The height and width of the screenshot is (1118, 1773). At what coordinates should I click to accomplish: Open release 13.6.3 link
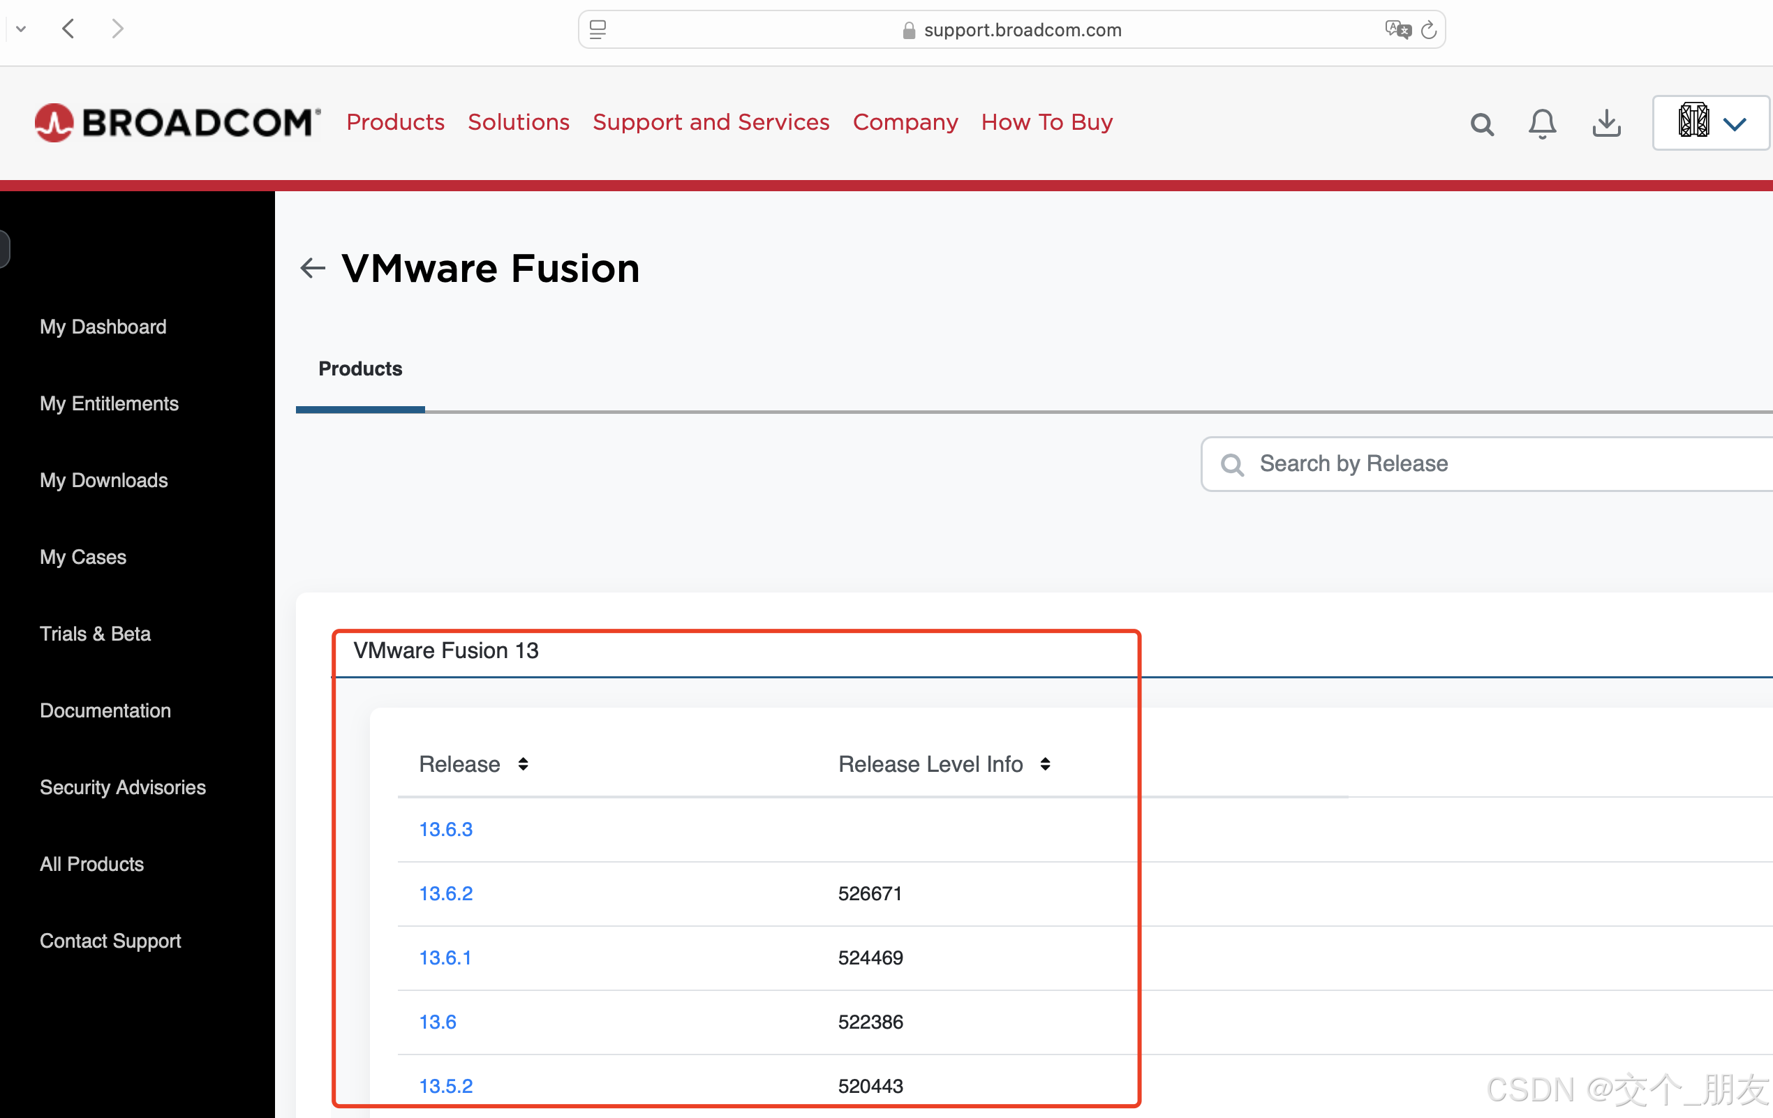445,829
